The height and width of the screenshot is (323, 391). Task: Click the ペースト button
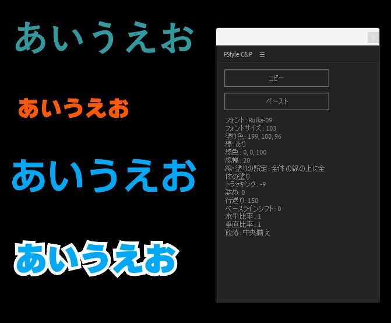pyautogui.click(x=277, y=101)
